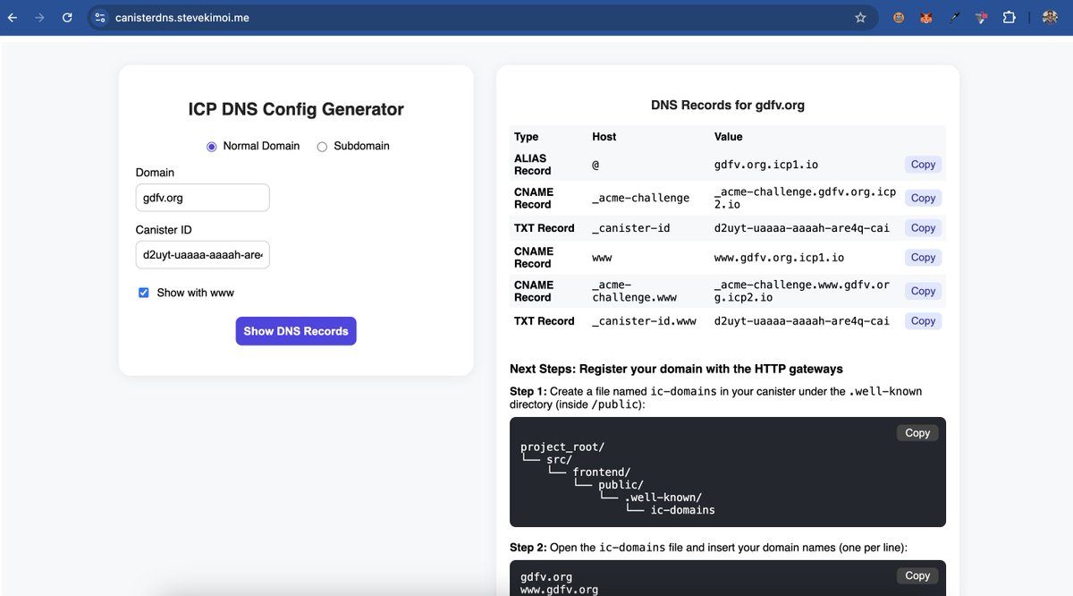This screenshot has width=1073, height=596.
Task: Open the extension with red badge
Action: [x=982, y=17]
